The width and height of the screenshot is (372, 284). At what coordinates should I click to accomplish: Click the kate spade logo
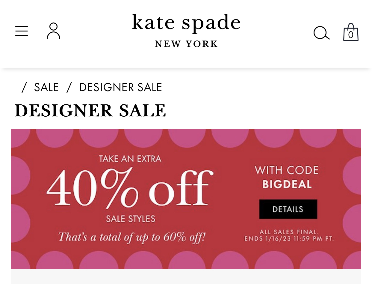click(186, 23)
